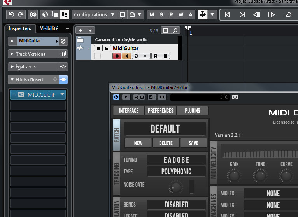Open the dropdown arrow beside the setup icon
298x217 pixels.
(140, 15)
